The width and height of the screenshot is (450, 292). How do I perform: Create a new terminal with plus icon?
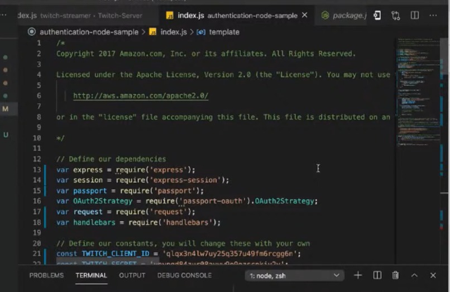(x=357, y=275)
